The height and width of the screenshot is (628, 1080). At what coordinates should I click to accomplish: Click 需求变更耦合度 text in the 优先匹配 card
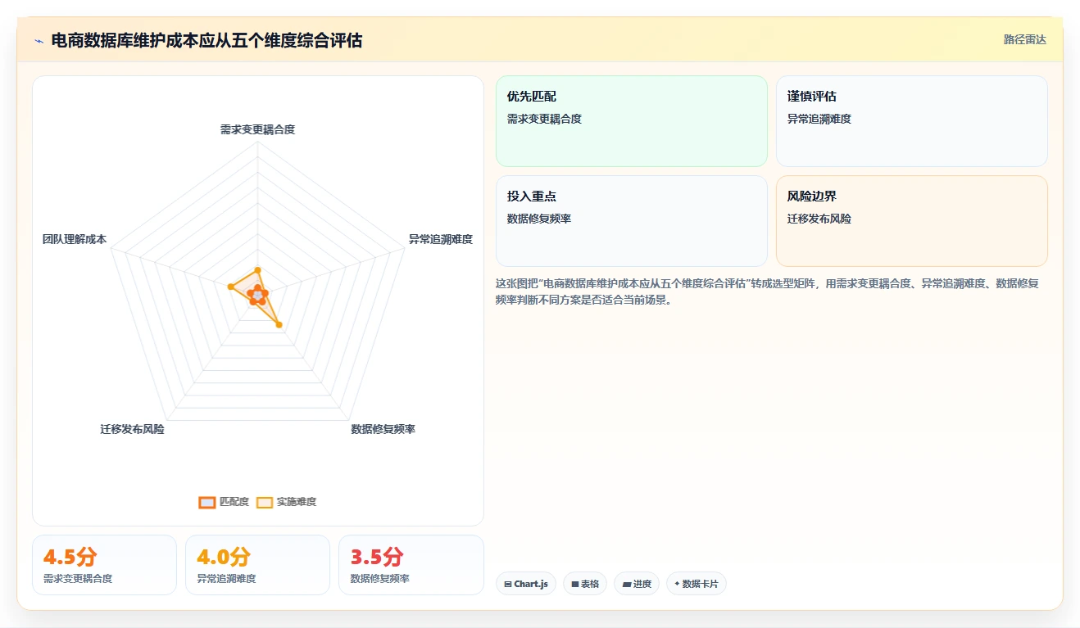click(544, 119)
